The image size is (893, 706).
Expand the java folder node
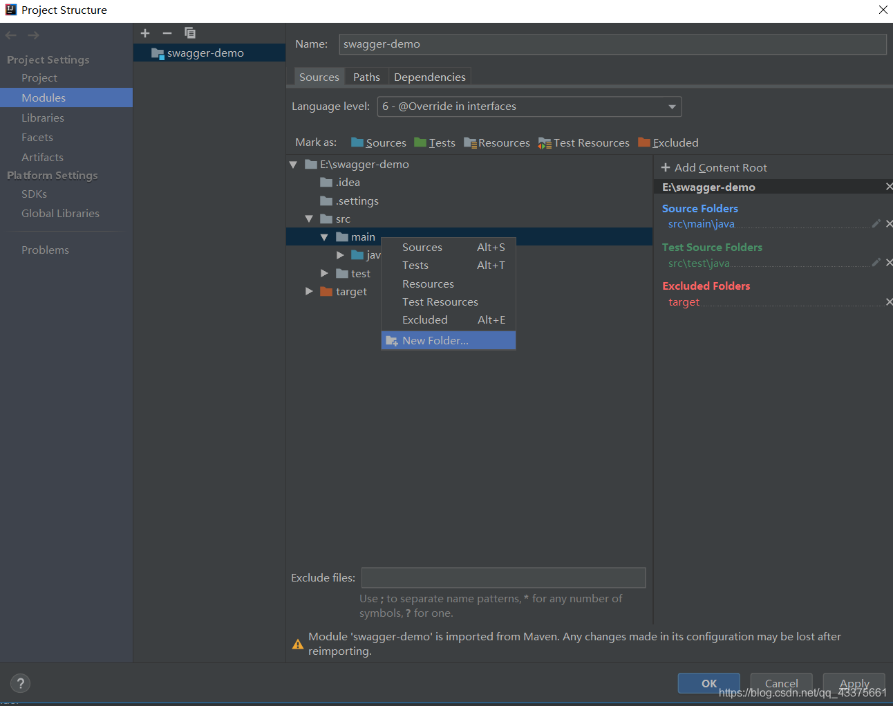[340, 255]
